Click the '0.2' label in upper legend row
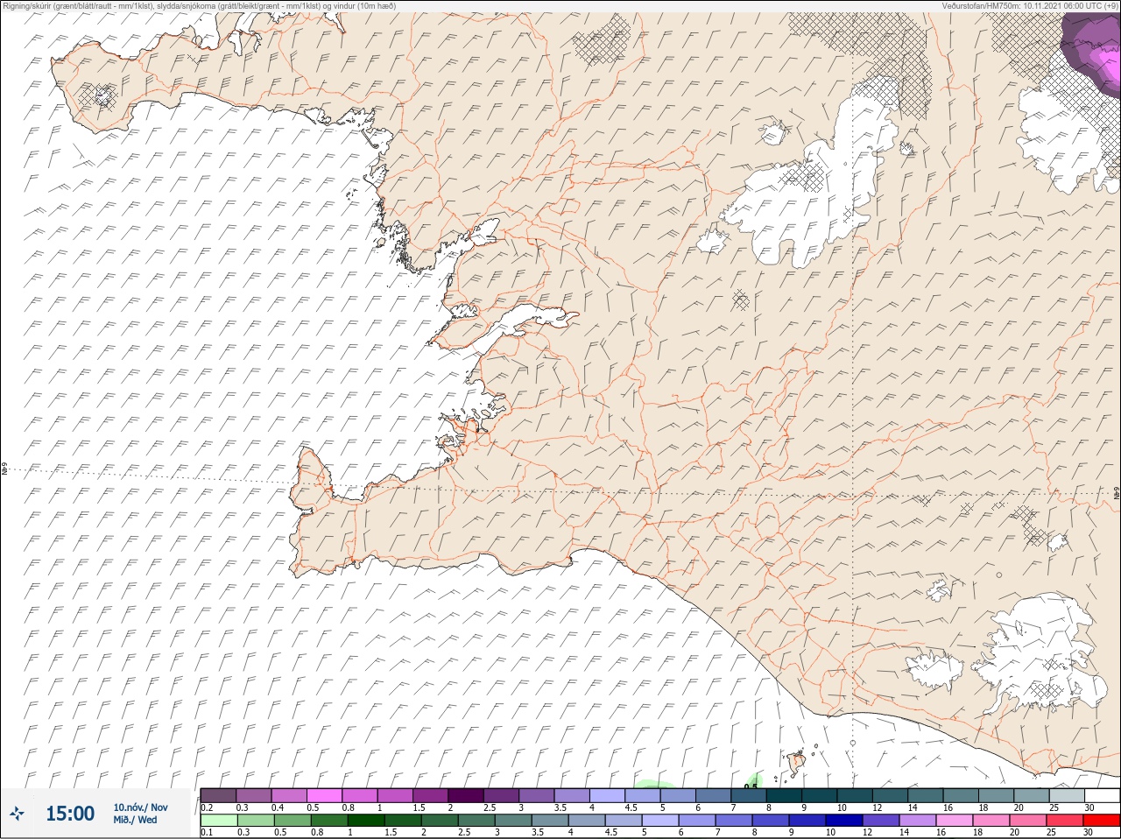This screenshot has width=1121, height=839. pos(208,807)
